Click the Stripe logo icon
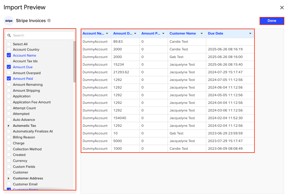288x195 pixels. point(9,21)
